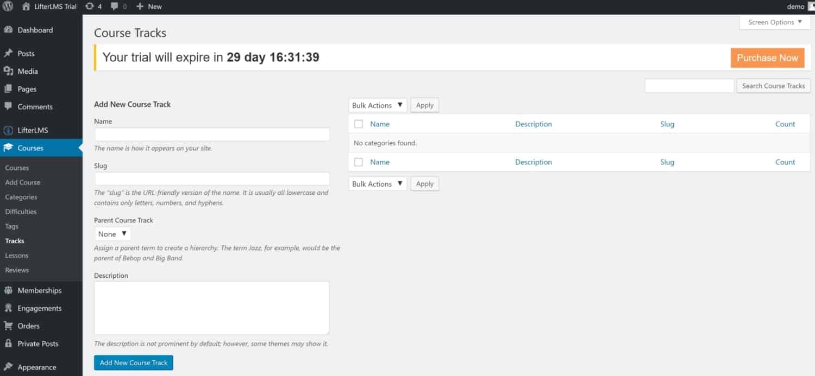815x376 pixels.
Task: Select the Add Course submenu item
Action: (x=23, y=182)
